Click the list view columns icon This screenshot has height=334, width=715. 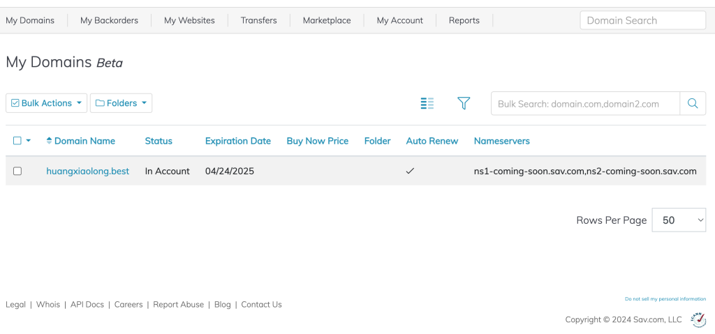tap(427, 103)
